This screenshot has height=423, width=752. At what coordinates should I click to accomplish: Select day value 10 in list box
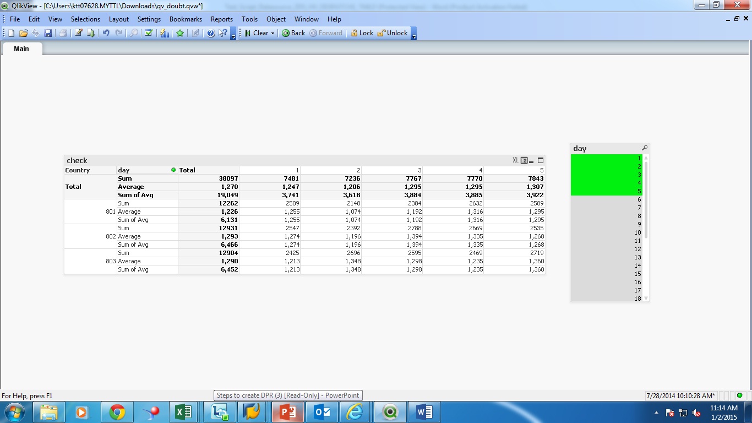point(607,232)
